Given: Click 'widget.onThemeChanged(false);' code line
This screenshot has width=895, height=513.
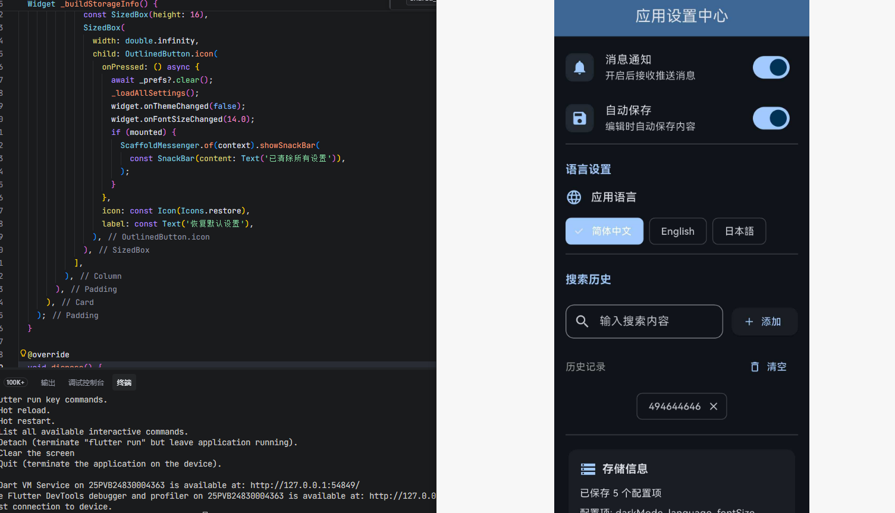Looking at the screenshot, I should (x=178, y=106).
